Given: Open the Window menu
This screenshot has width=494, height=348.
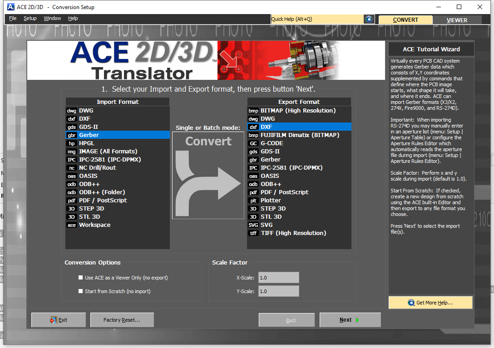Looking at the screenshot, I should pos(52,18).
